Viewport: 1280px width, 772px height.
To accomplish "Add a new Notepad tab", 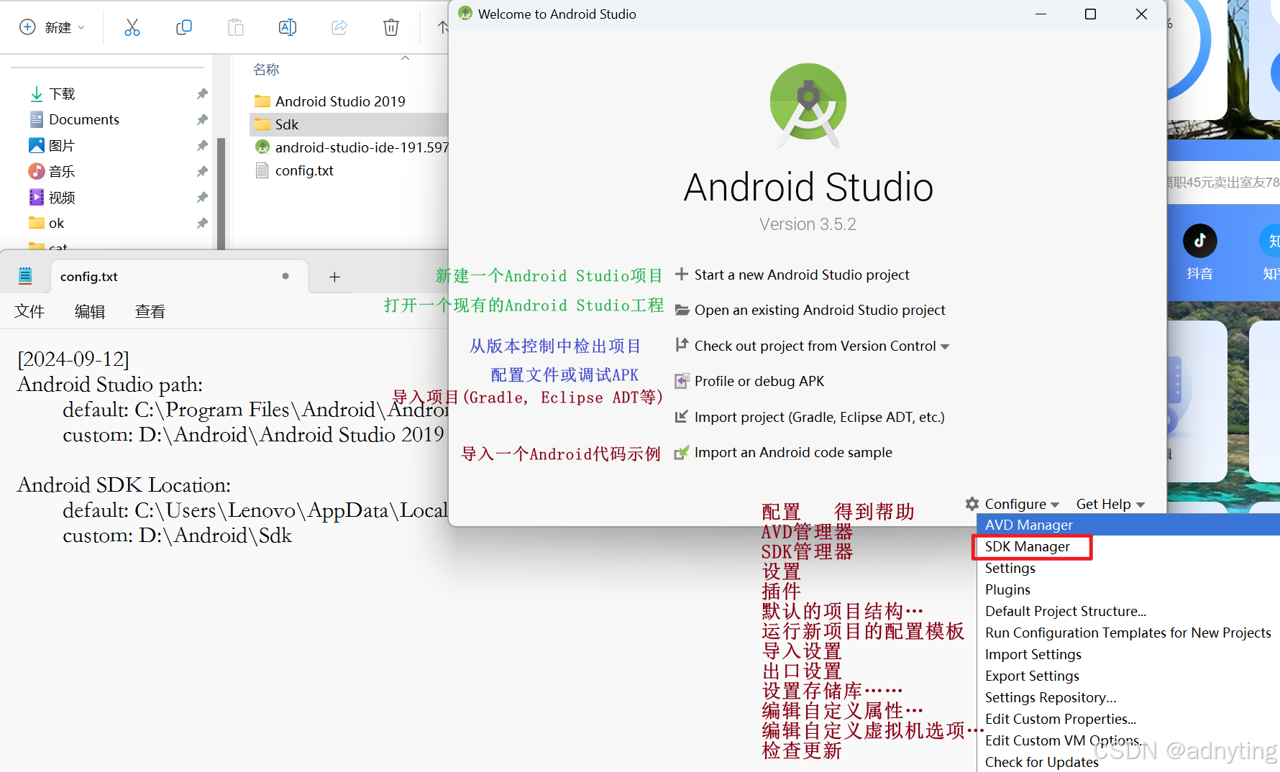I will coord(334,277).
